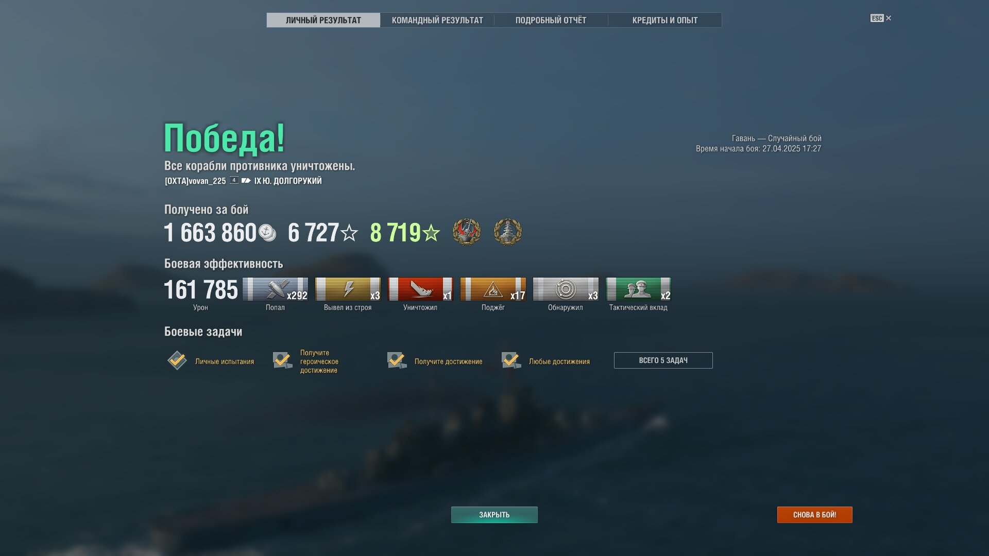Switch to Командный результат tab
The width and height of the screenshot is (989, 556).
point(437,20)
